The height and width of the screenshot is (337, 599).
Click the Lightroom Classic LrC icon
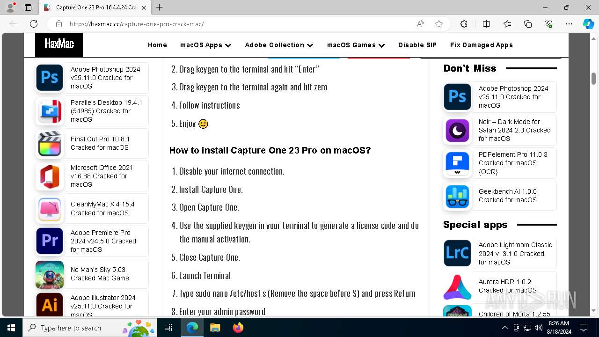pyautogui.click(x=457, y=253)
